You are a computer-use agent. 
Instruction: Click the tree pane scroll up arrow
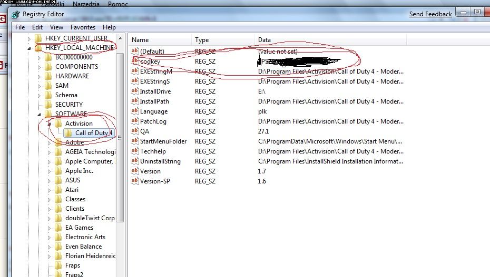point(120,38)
